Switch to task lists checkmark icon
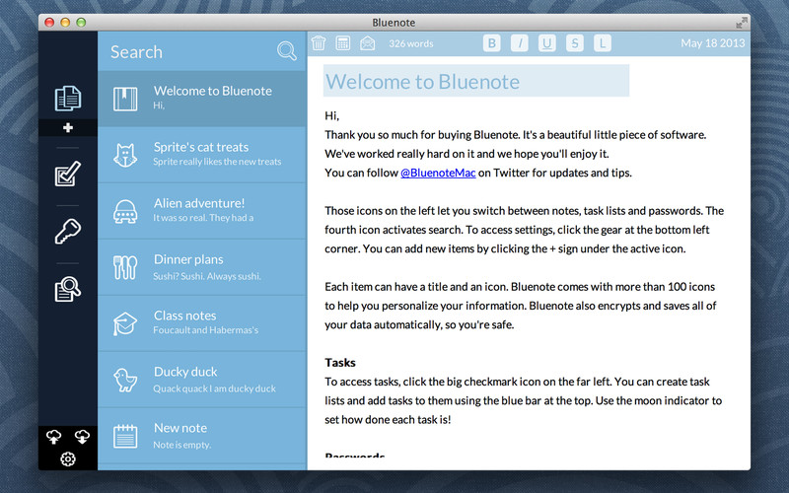This screenshot has height=493, width=789. [x=67, y=174]
